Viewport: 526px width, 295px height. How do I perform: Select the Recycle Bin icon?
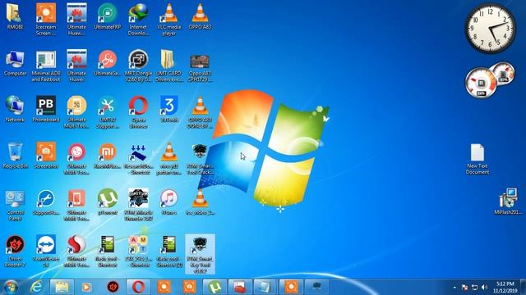(x=15, y=156)
